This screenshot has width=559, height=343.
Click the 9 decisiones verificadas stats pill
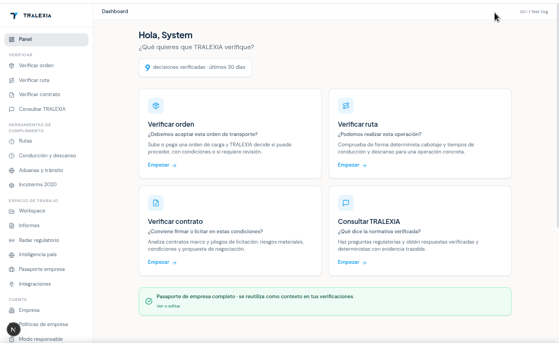coord(195,67)
